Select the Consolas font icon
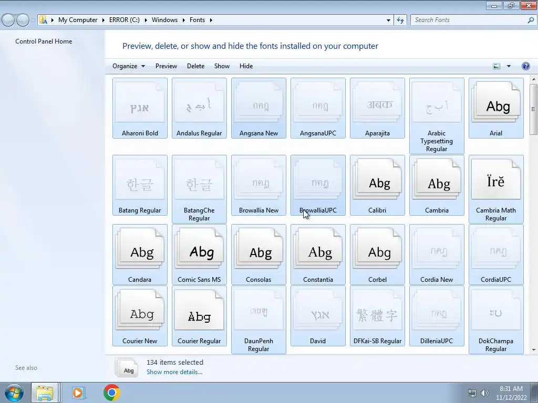 pyautogui.click(x=258, y=254)
